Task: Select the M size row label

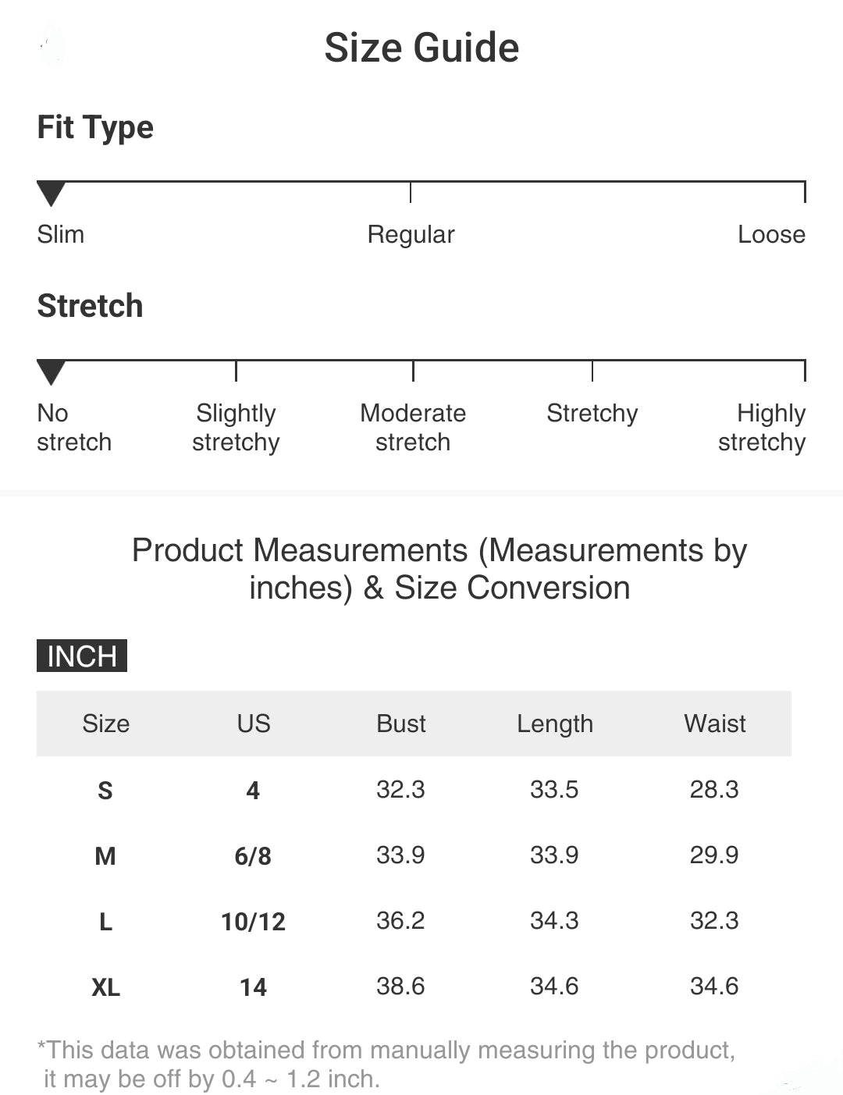Action: click(x=105, y=856)
